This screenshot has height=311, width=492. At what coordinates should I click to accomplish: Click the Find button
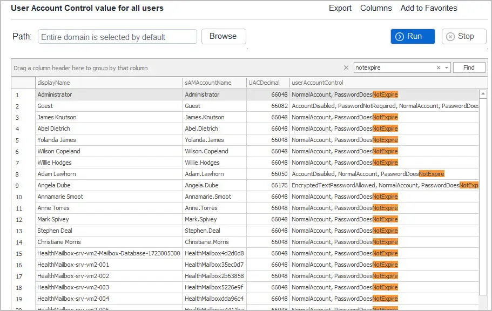tap(469, 67)
